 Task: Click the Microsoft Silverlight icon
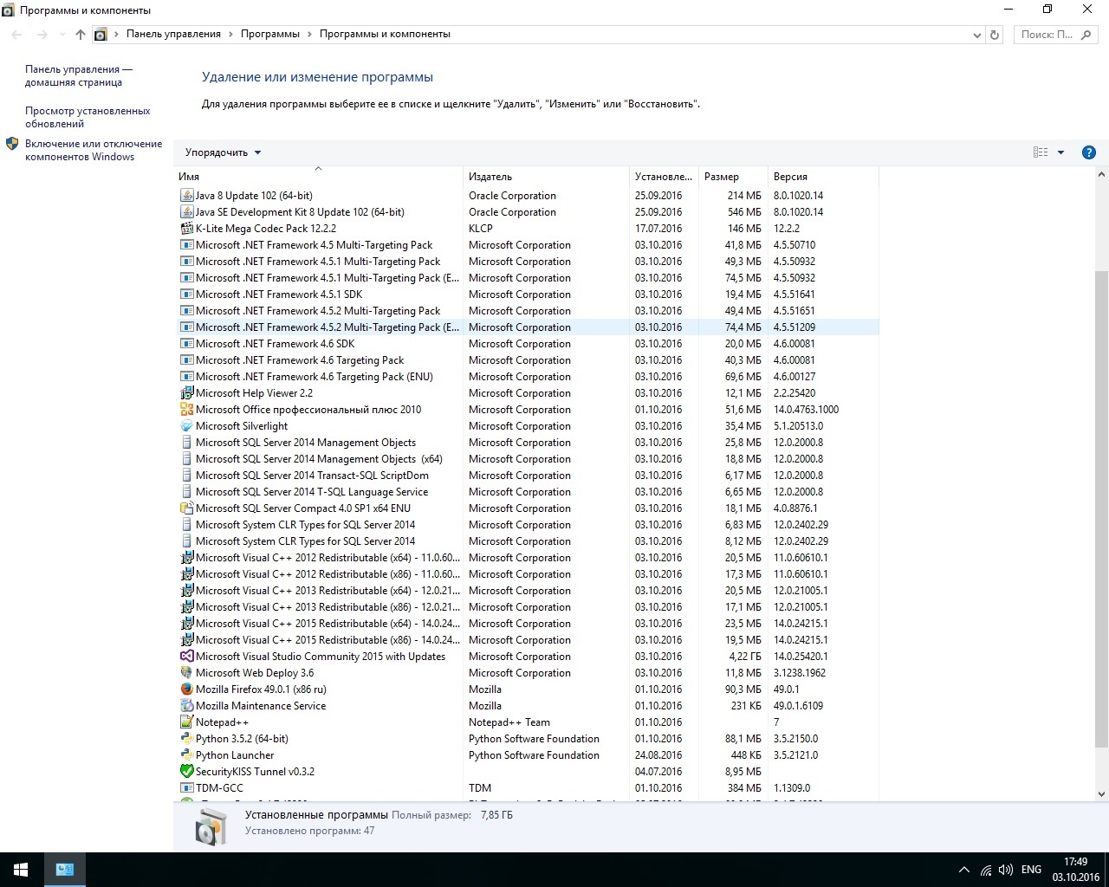tap(186, 426)
